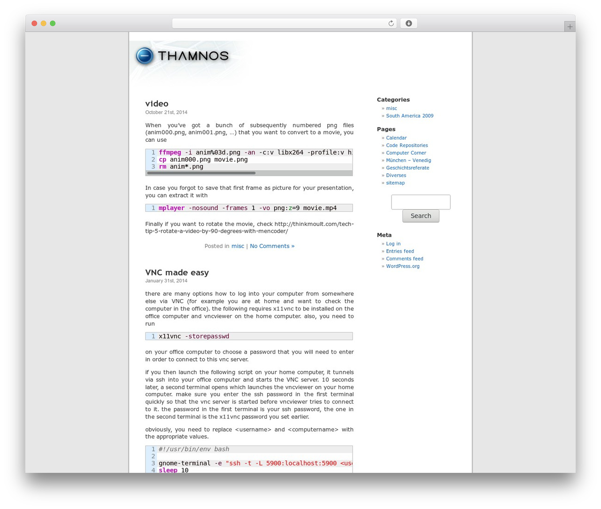
Task: Open the Log in link
Action: pyautogui.click(x=393, y=244)
